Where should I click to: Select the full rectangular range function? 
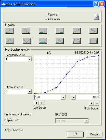click(94, 41)
